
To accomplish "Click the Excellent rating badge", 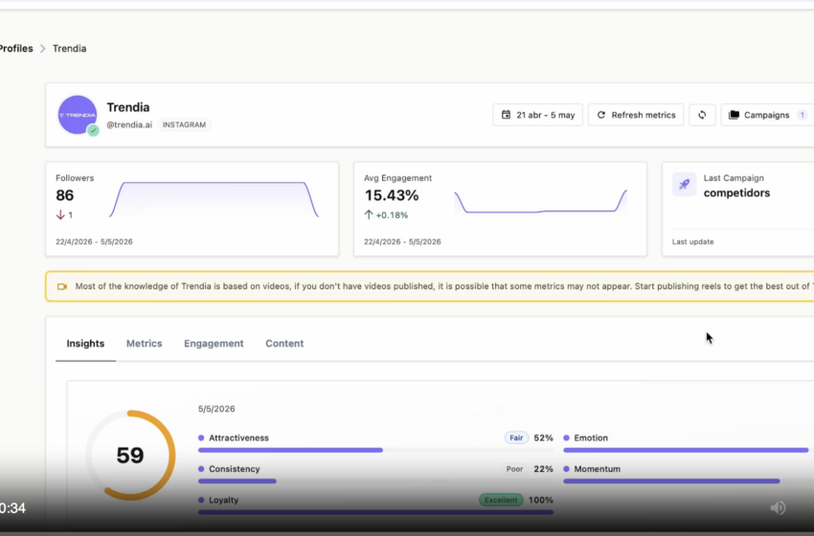I will pyautogui.click(x=501, y=501).
